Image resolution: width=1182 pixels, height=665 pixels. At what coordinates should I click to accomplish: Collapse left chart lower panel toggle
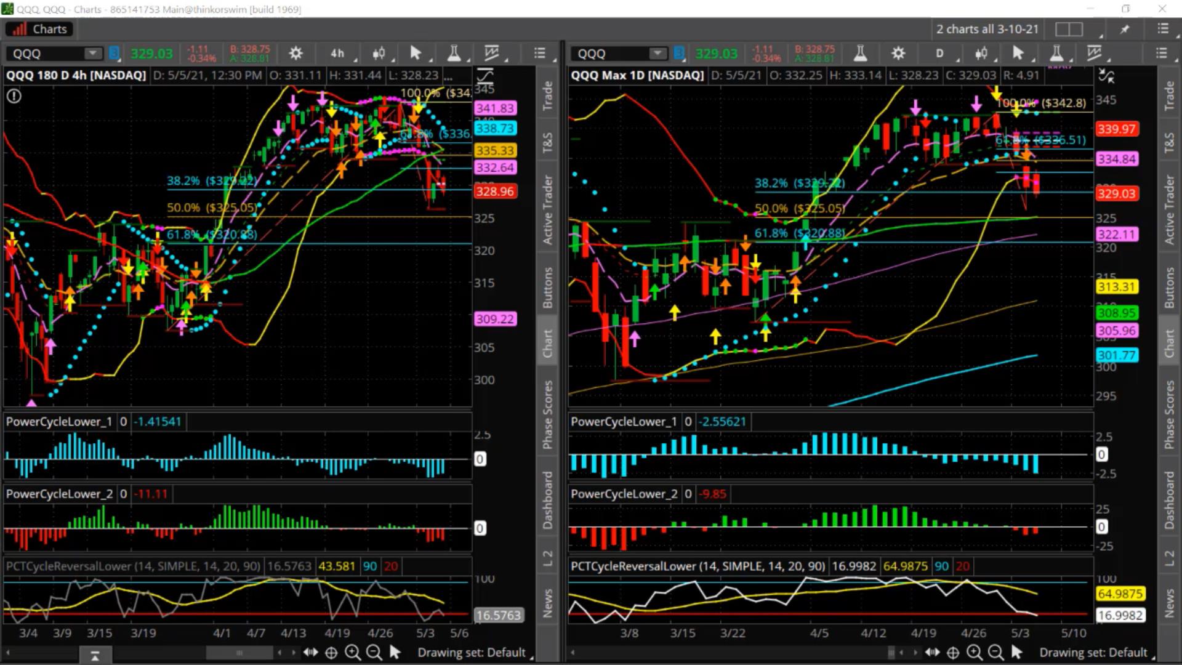coord(95,656)
